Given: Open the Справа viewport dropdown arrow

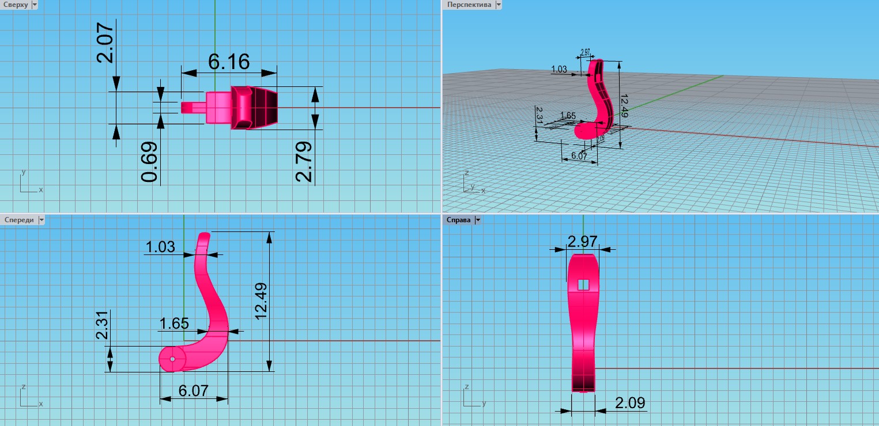Looking at the screenshot, I should [x=478, y=220].
